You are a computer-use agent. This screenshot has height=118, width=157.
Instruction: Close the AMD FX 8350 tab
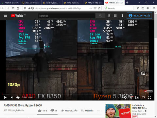pos(122,3)
